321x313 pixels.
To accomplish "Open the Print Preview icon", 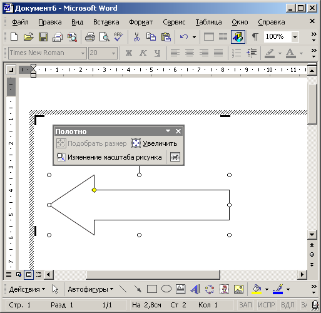I will click(104, 37).
